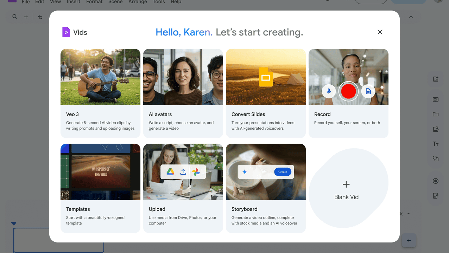Click the blue Create button

click(283, 172)
